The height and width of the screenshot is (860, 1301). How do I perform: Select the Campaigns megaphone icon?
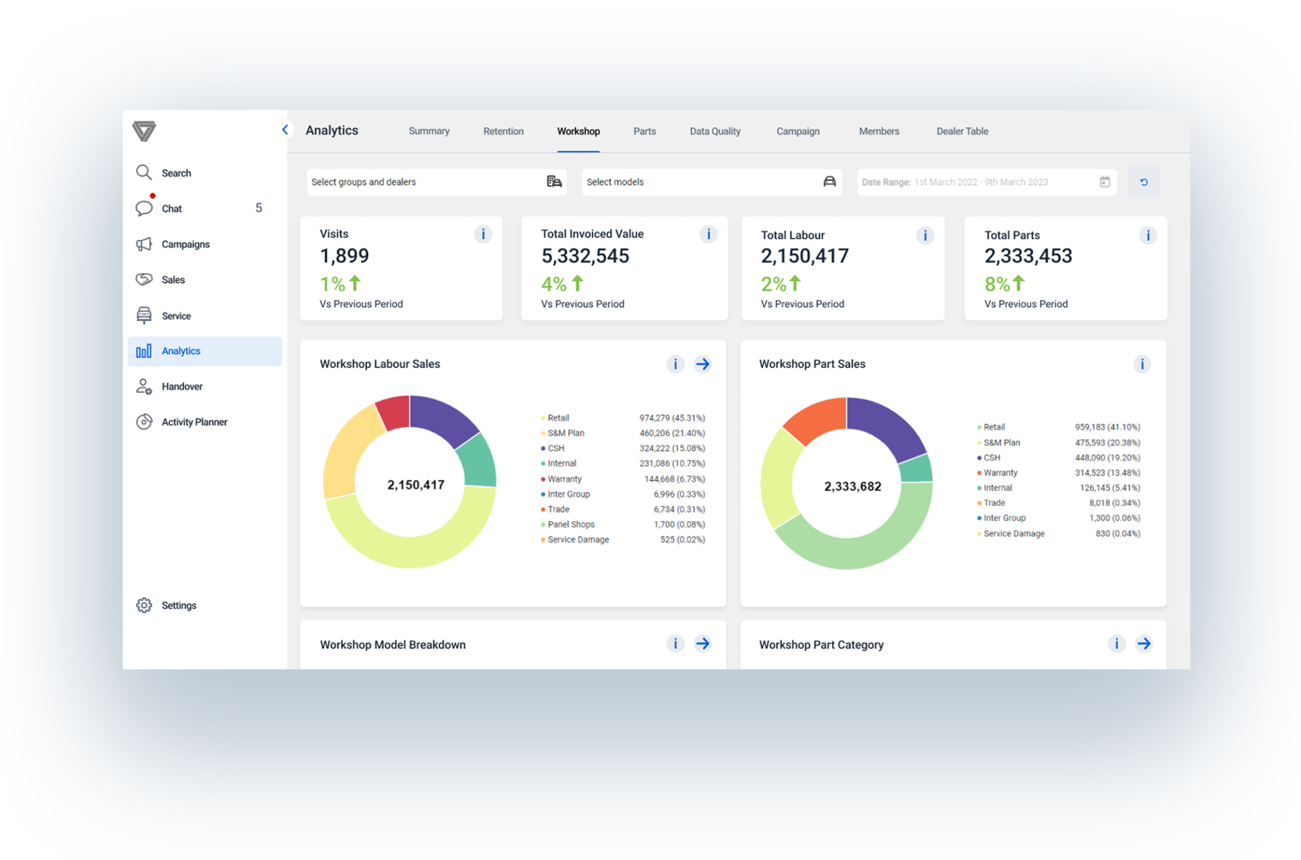point(144,244)
